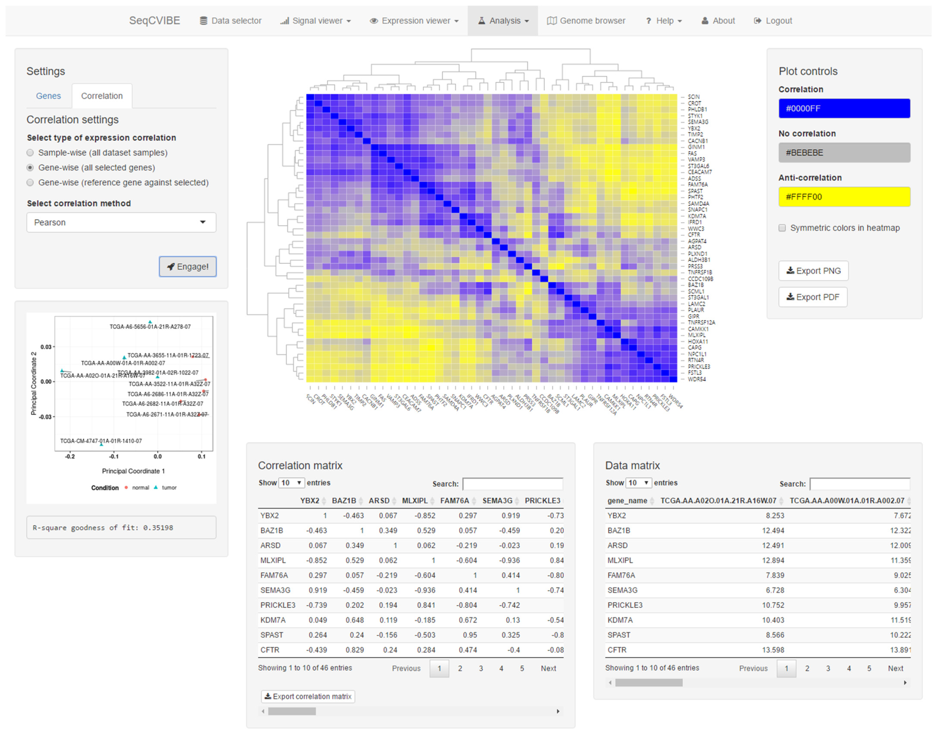Select Sample-wise correlation radio button

click(30, 153)
